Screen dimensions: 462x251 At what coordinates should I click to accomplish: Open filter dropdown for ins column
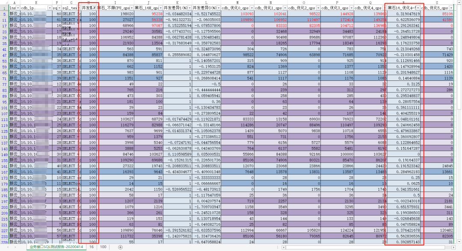18,8
